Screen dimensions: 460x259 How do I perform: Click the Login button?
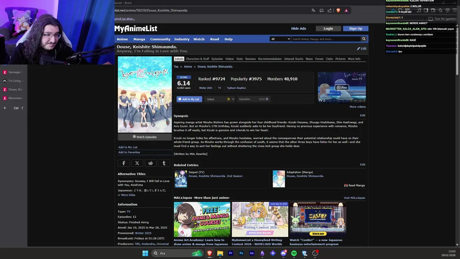coord(328,28)
